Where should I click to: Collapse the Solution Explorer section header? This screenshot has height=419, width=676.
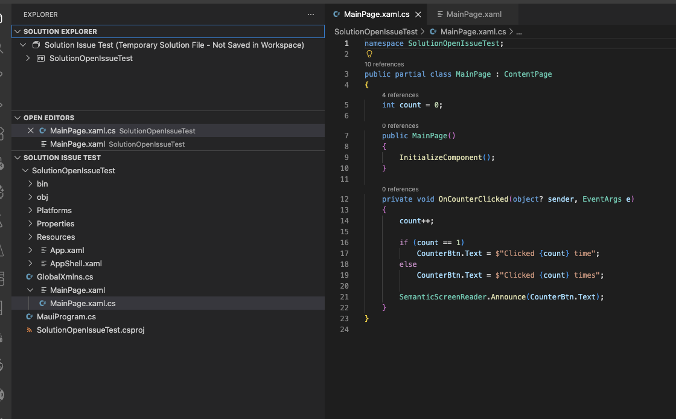tap(18, 31)
